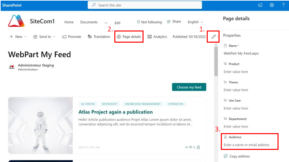Click the Audience person icon
Viewport: 289px width, 162px height.
pos(225,137)
